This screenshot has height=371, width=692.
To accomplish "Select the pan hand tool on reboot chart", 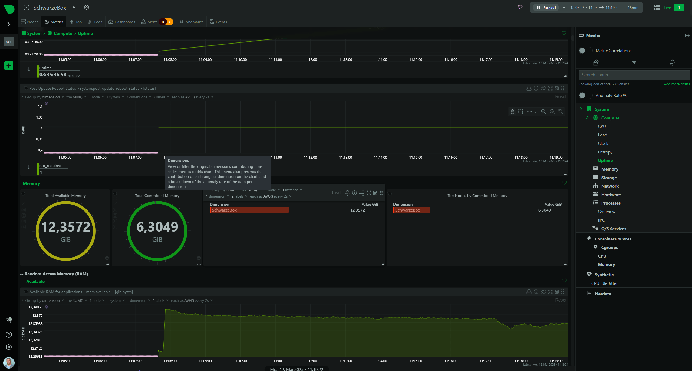I will (x=512, y=112).
